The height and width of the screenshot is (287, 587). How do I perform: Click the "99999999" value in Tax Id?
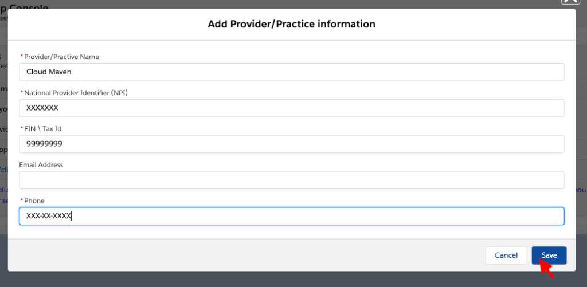click(x=44, y=144)
